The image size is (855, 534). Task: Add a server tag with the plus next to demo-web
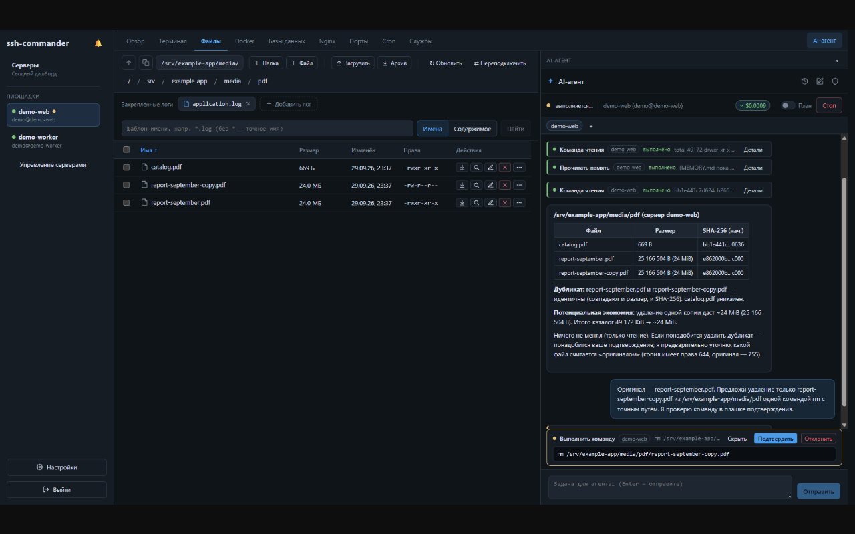click(590, 125)
